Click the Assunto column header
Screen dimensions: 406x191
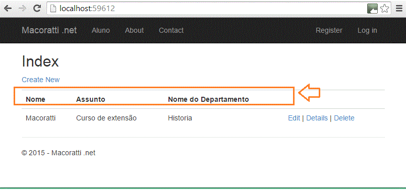tap(91, 99)
